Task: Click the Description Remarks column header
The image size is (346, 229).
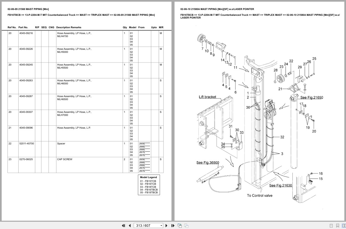Action: pos(69,27)
